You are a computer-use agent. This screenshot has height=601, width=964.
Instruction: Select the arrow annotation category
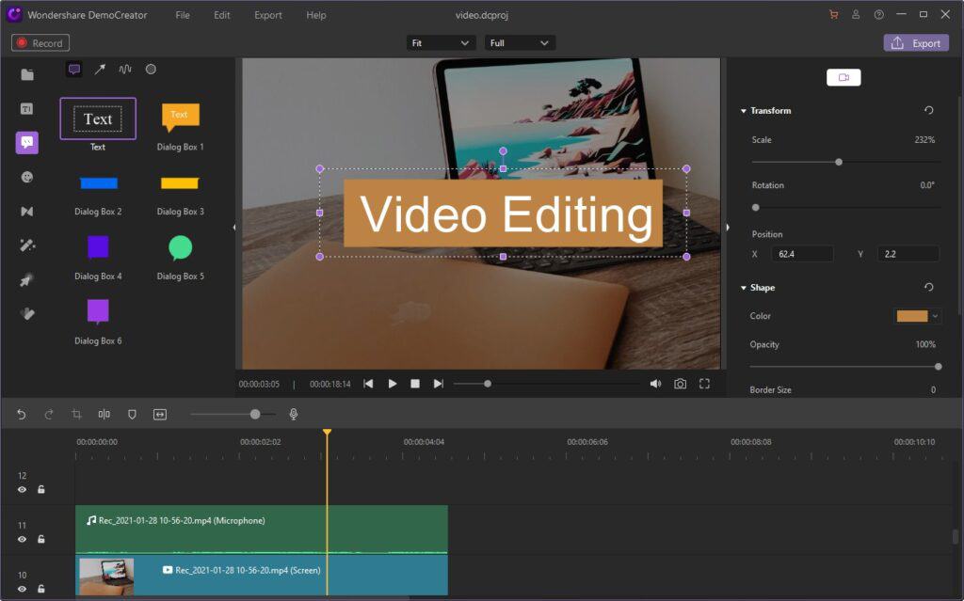100,70
